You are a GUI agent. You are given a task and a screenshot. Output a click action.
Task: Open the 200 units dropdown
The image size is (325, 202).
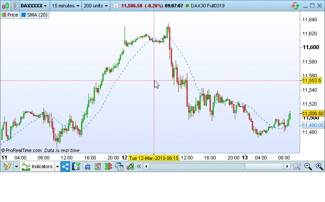95,6
